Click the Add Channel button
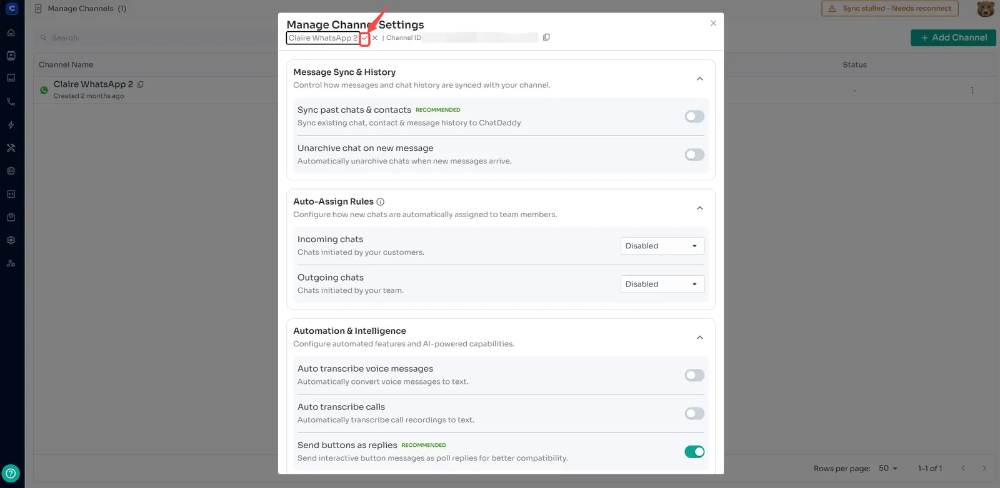1000x488 pixels. point(953,37)
